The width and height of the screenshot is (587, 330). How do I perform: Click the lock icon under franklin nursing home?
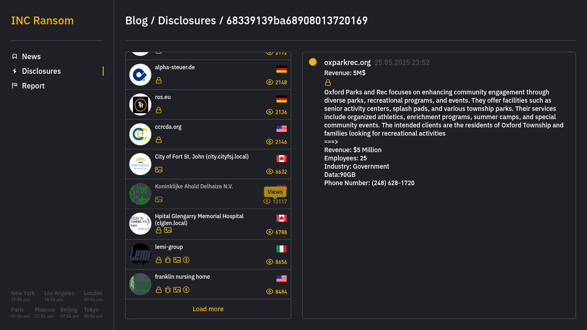pos(159,290)
